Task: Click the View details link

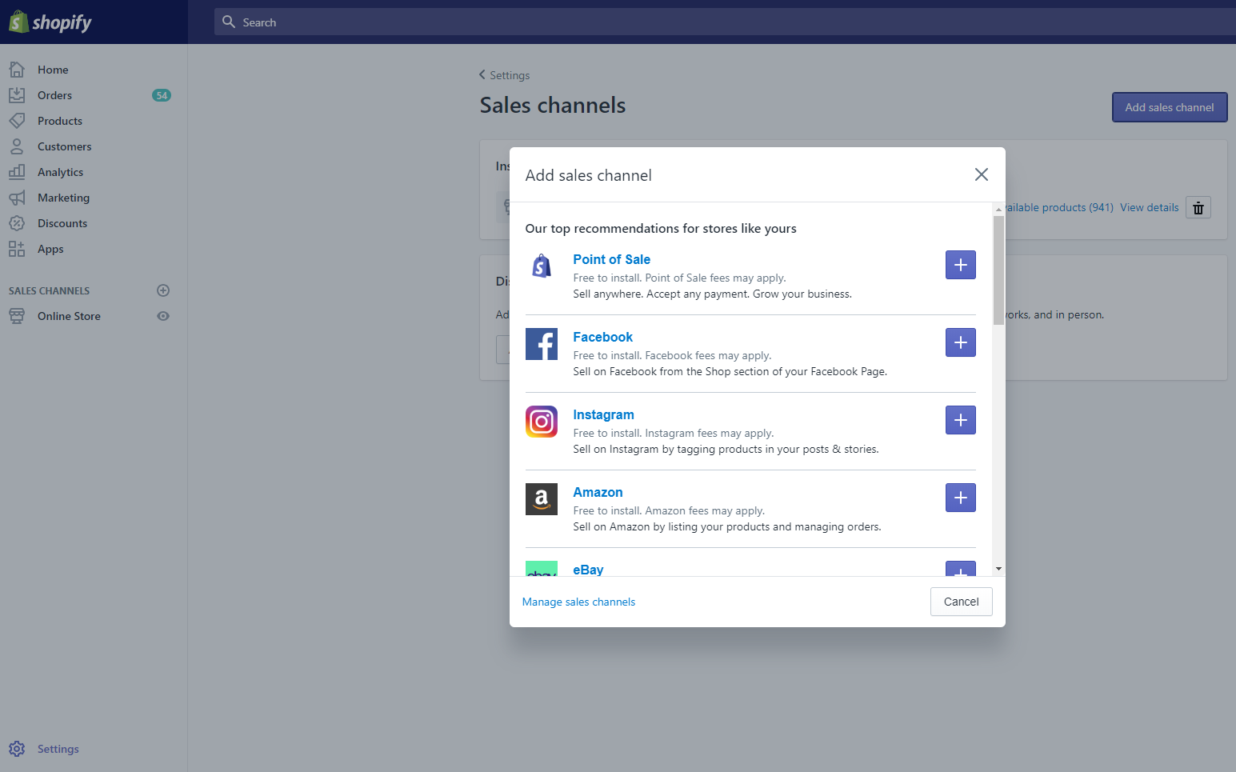Action: (x=1149, y=207)
